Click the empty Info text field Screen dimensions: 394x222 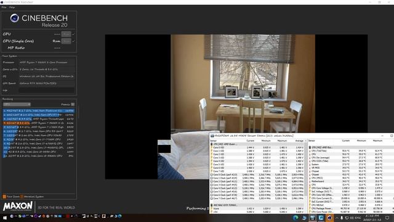(47, 91)
